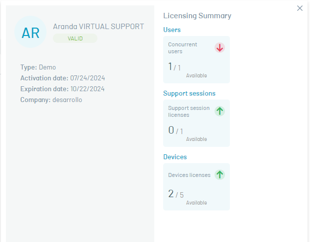Close the Licensing Summary dialog
The width and height of the screenshot is (310, 242).
click(x=300, y=8)
